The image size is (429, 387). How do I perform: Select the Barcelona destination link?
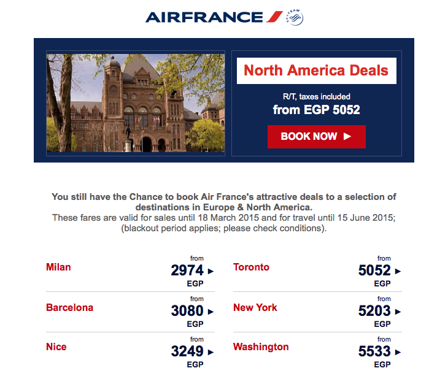tap(69, 307)
